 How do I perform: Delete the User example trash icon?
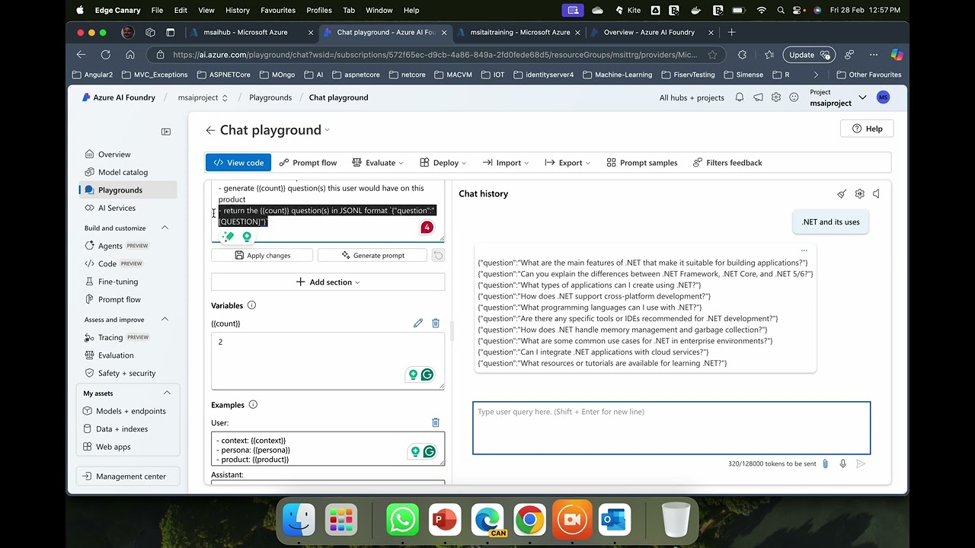tap(436, 422)
